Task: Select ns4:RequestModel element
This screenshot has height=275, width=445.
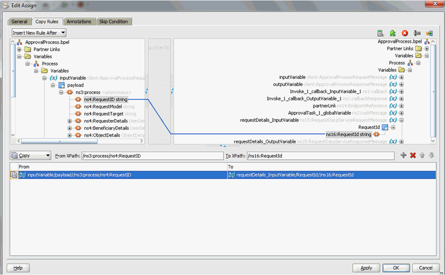Action: 109,107
